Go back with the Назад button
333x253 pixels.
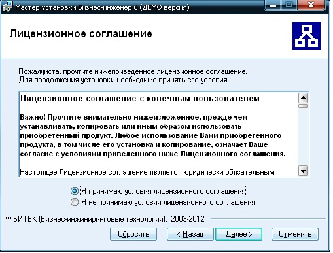point(190,234)
